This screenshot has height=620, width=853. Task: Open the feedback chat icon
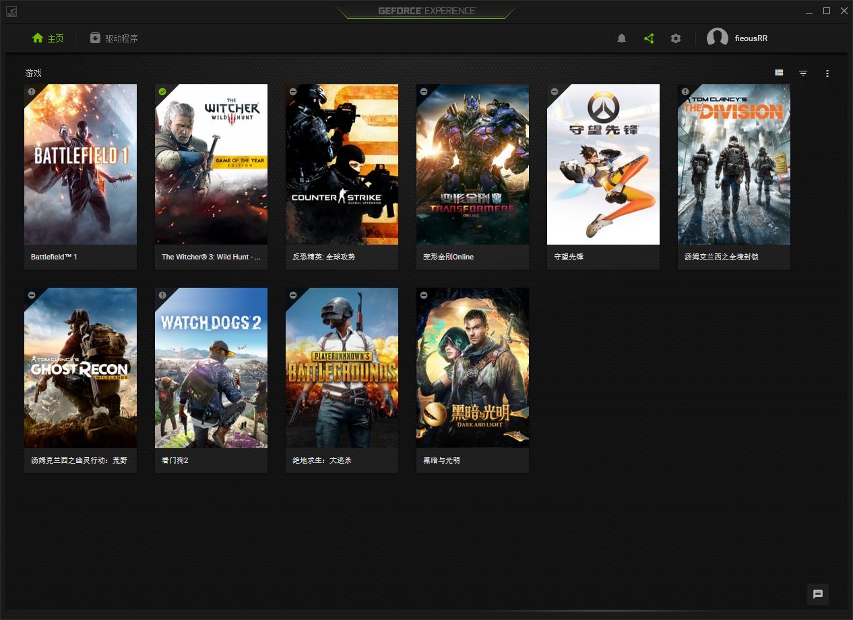coord(818,594)
